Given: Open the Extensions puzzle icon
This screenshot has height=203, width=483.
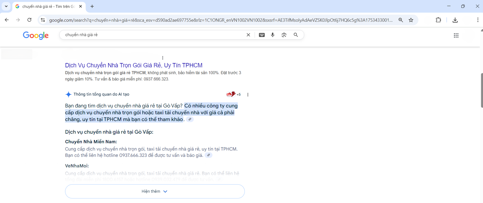Looking at the screenshot, I should coord(438,20).
